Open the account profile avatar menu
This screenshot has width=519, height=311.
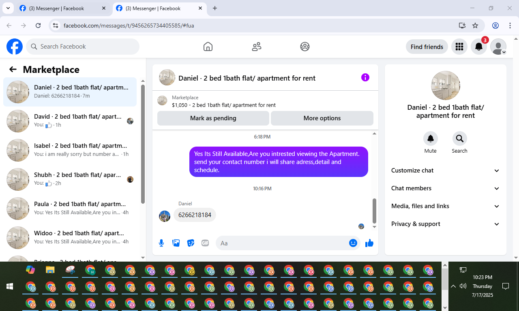click(x=498, y=47)
